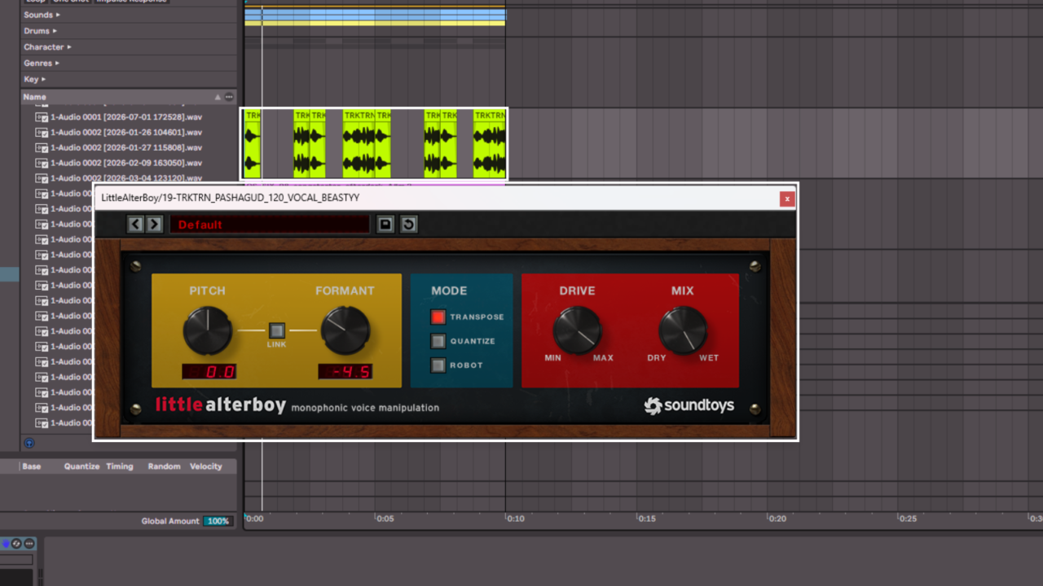Click the 0:00 mark on the time ruler

(254, 518)
